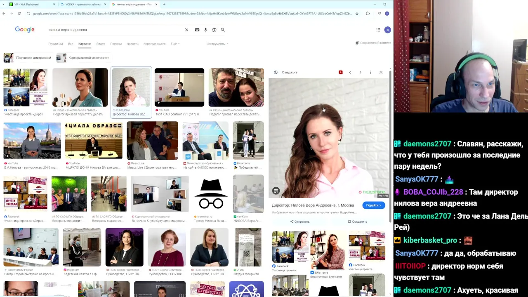Switch to the VODKA browser tab

82,4
